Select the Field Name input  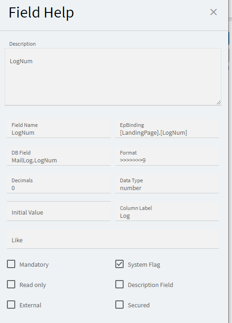59,129
